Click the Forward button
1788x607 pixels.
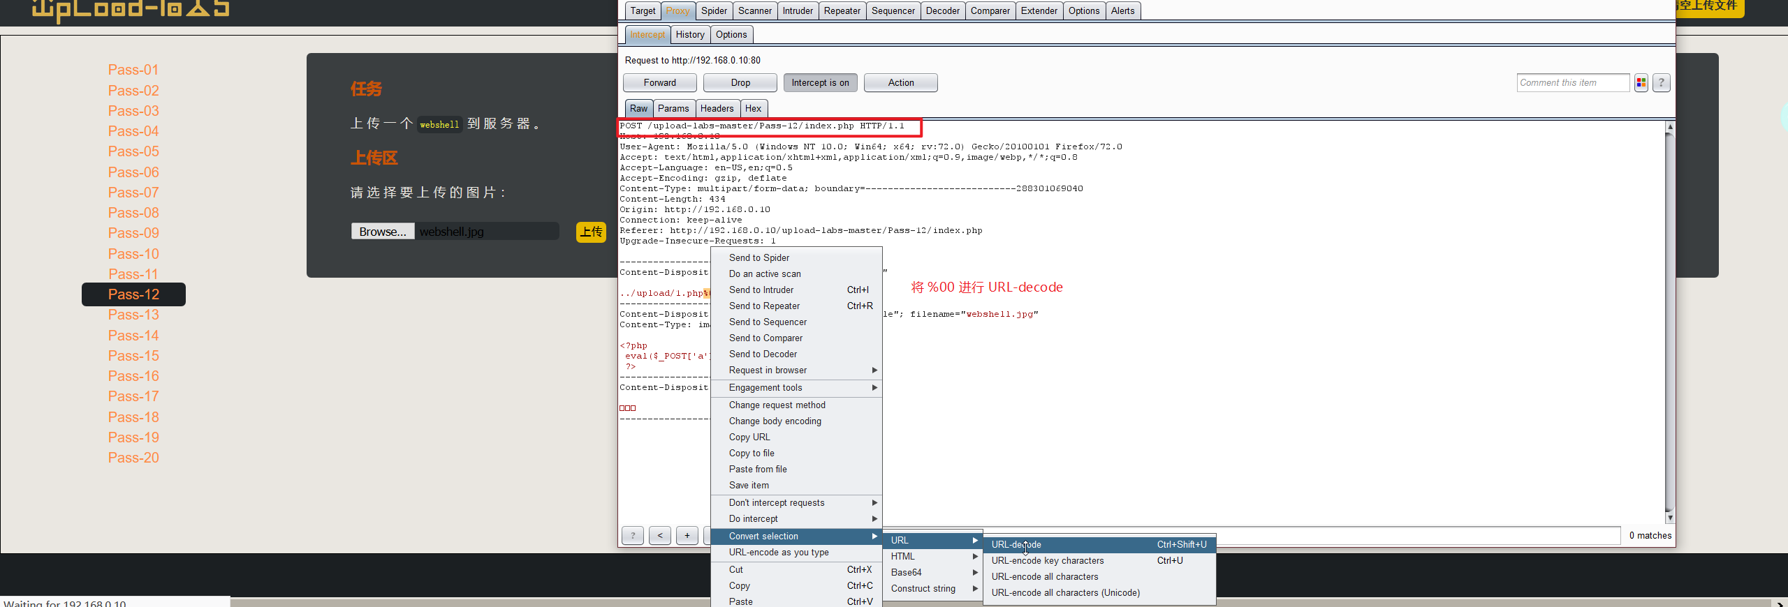point(660,83)
